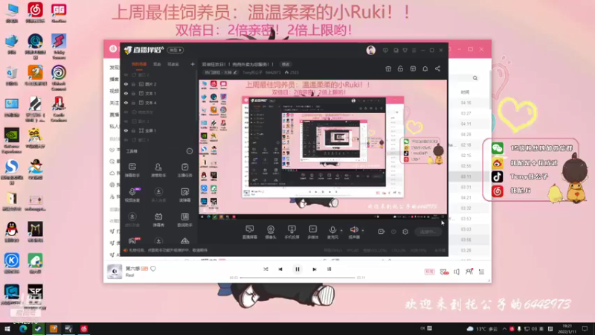Image resolution: width=595 pixels, height=335 pixels.
Task: Open the playlist queue icon in music player
Action: click(481, 272)
